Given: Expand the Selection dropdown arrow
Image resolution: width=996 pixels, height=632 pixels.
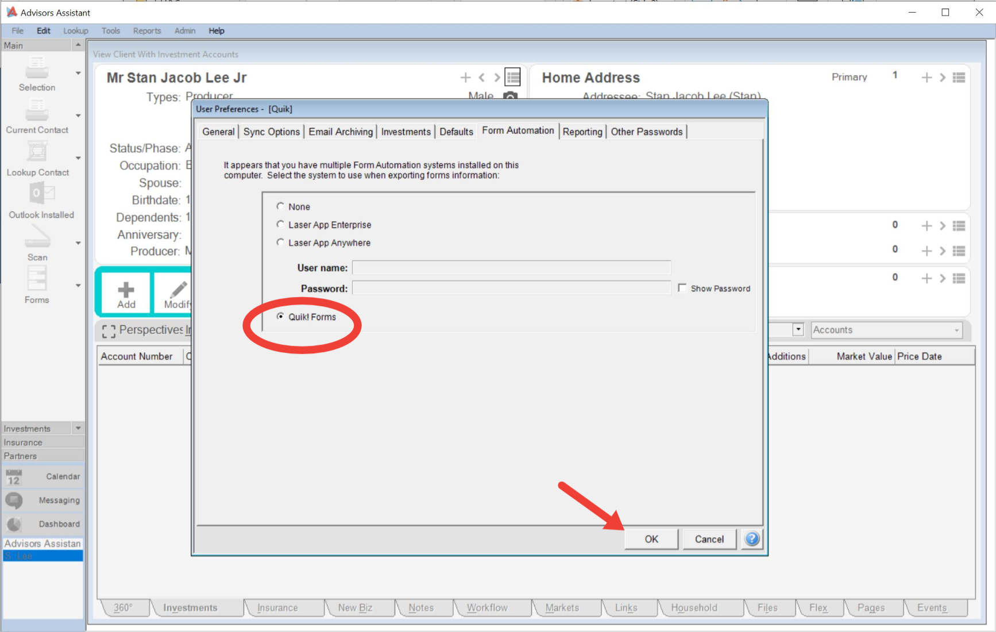Looking at the screenshot, I should point(78,74).
